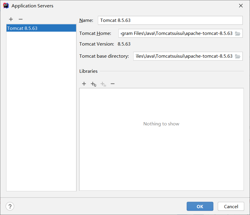250x215 pixels.
Task: Click the Cancel button
Action: tap(231, 206)
